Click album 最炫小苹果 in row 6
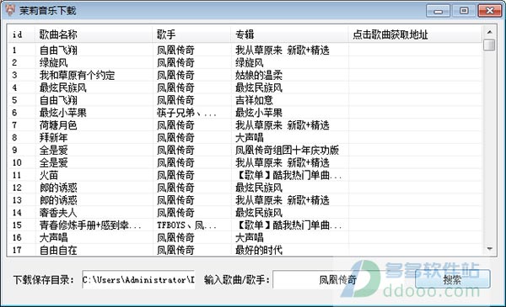This screenshot has height=307, width=506. tap(259, 113)
